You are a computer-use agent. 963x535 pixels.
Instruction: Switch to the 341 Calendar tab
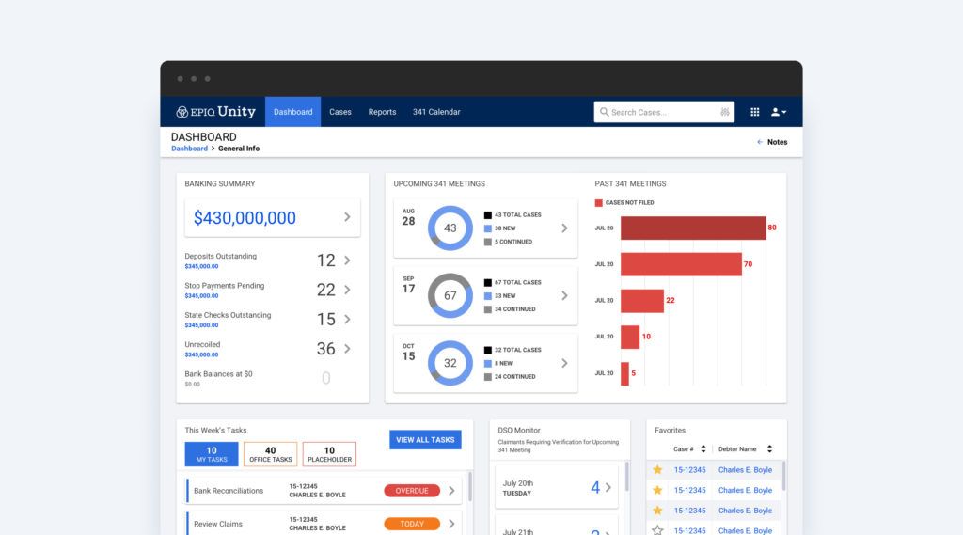tap(436, 112)
